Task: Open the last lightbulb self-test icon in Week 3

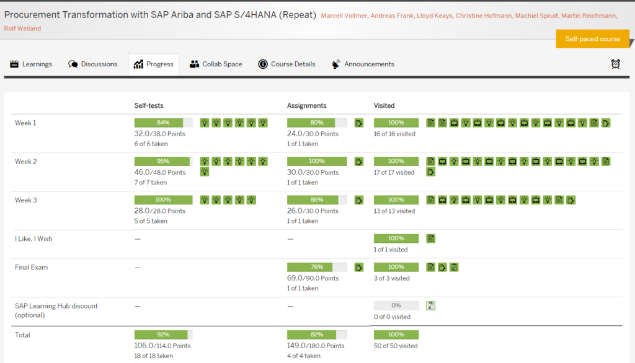Action: (251, 200)
